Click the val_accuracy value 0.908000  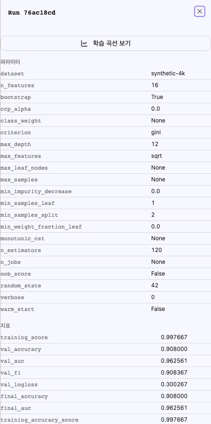[x=174, y=349]
